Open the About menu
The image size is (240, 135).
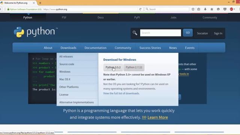(x=48, y=48)
